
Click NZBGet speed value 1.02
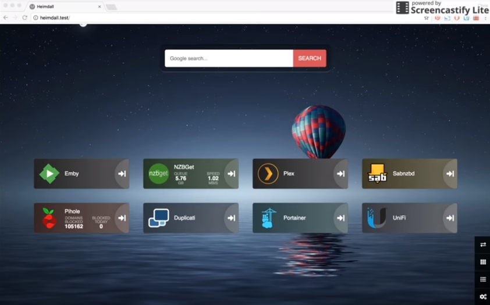213,178
